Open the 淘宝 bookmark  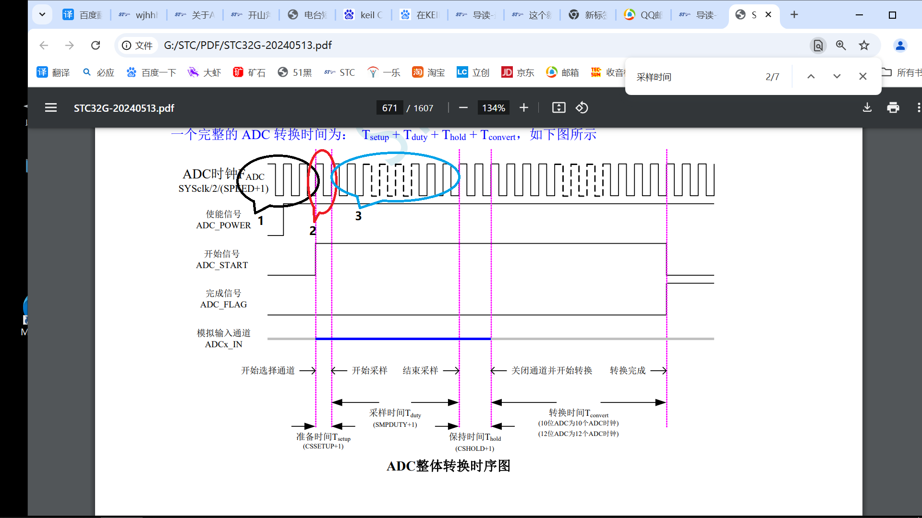pyautogui.click(x=429, y=72)
